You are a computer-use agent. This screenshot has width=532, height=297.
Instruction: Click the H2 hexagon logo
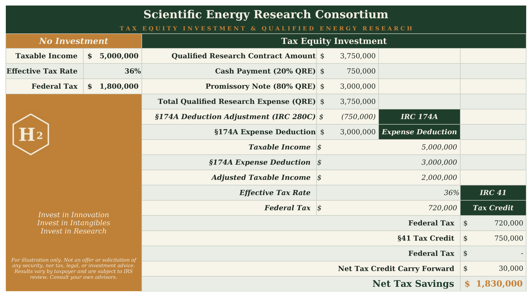pyautogui.click(x=31, y=134)
